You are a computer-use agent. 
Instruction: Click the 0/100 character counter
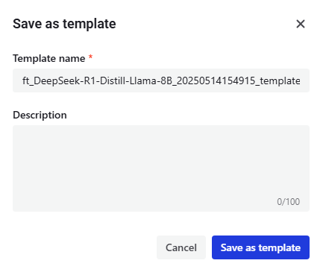click(x=289, y=201)
